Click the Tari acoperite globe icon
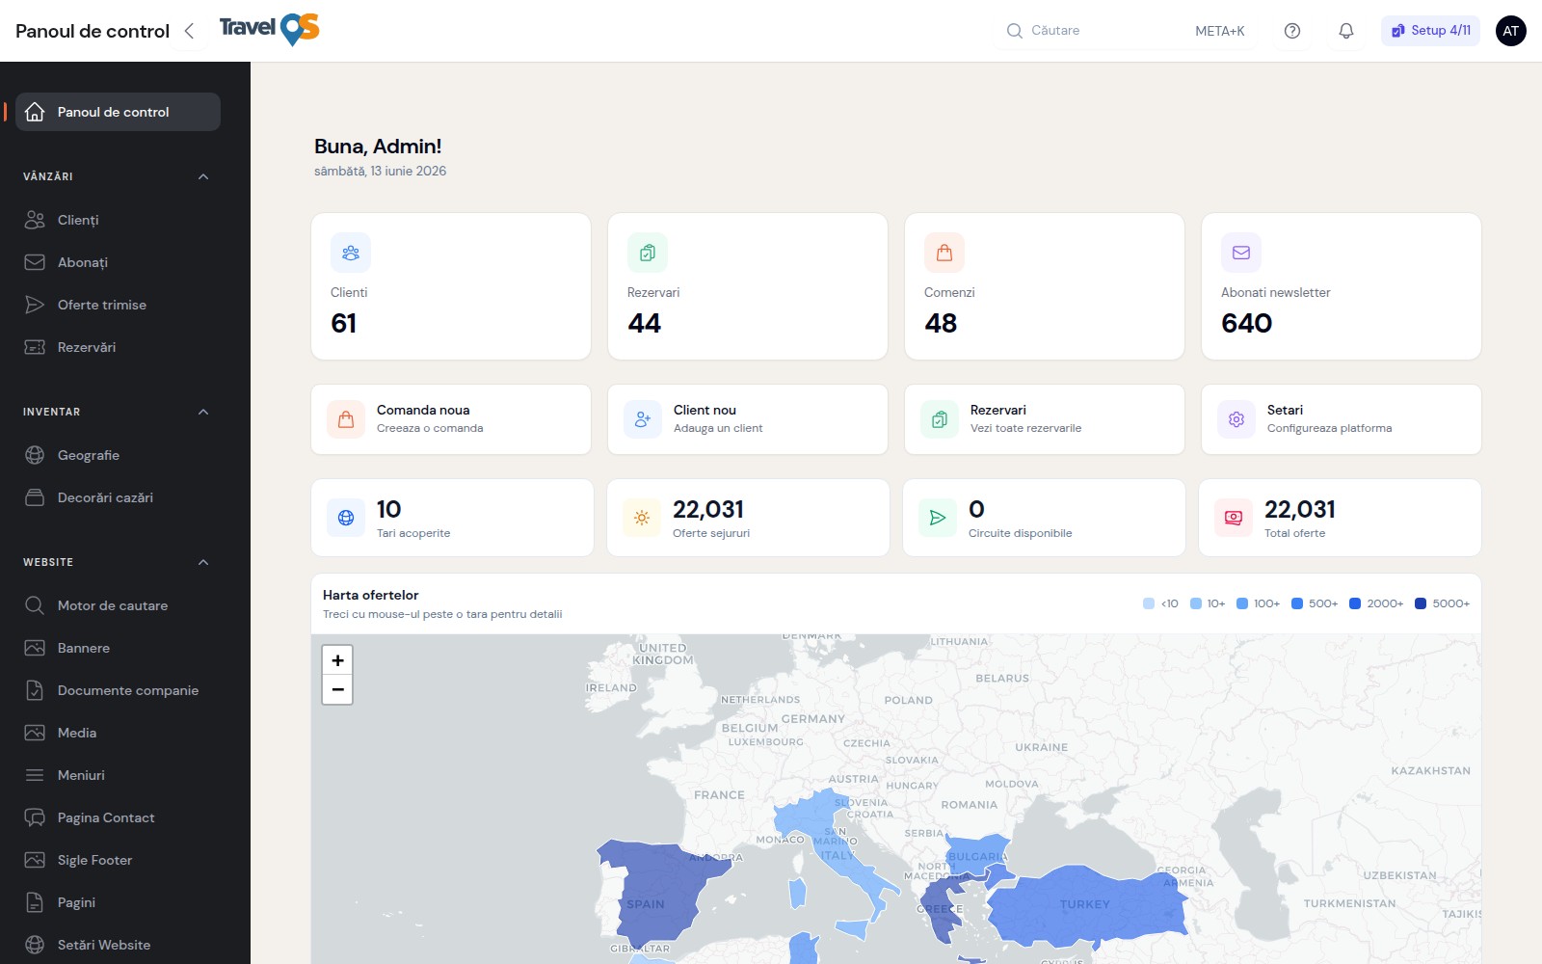 tap(346, 518)
